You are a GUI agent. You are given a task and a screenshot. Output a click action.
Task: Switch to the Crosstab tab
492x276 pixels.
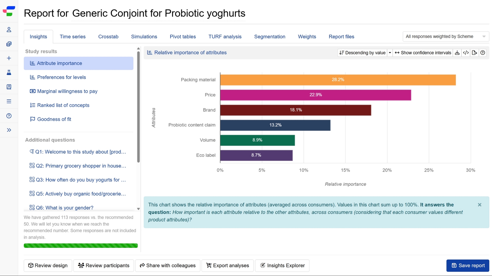coord(108,37)
